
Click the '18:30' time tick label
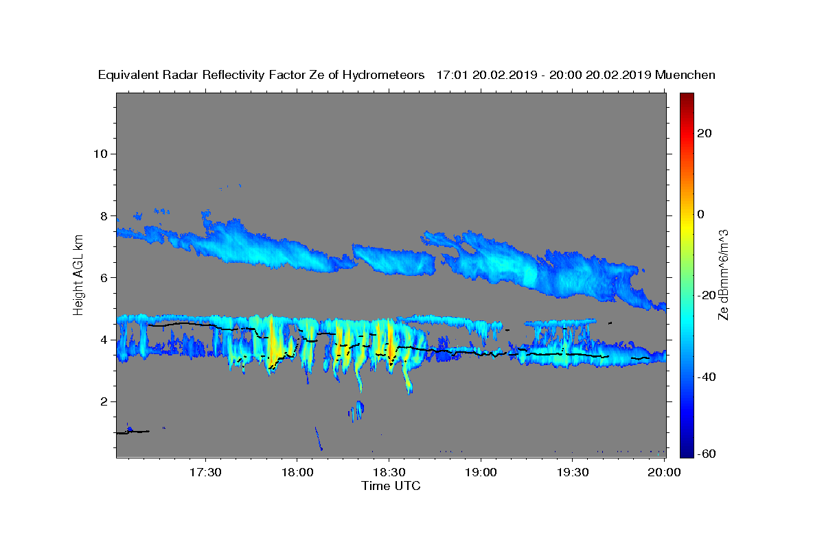tap(389, 473)
